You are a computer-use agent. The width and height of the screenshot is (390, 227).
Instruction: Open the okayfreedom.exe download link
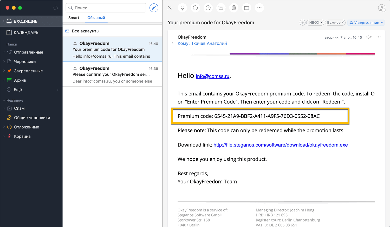coord(281,145)
